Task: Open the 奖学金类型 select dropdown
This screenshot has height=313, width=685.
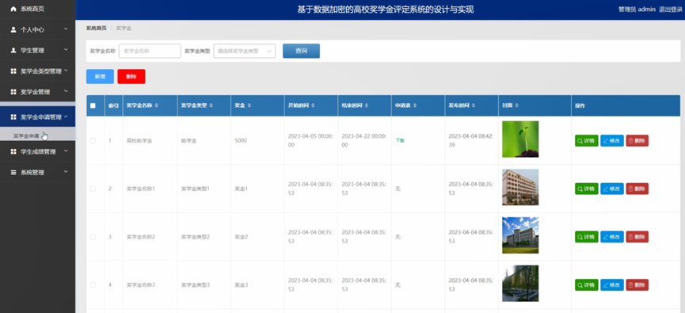Action: [x=244, y=51]
